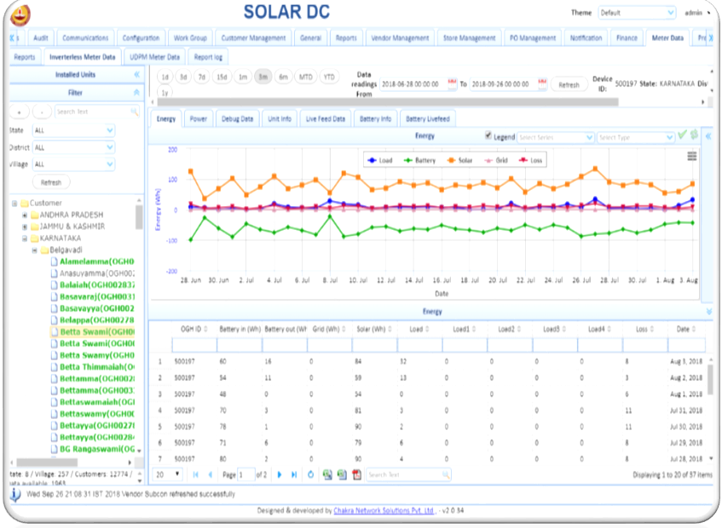Sort the grid by OGH ID column
The image size is (722, 528).
click(x=193, y=329)
